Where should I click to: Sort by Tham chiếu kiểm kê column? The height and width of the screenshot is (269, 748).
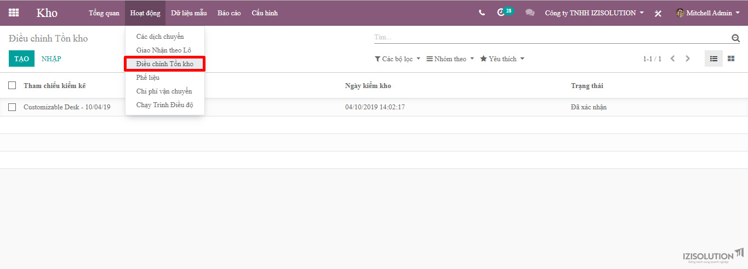[x=55, y=86]
